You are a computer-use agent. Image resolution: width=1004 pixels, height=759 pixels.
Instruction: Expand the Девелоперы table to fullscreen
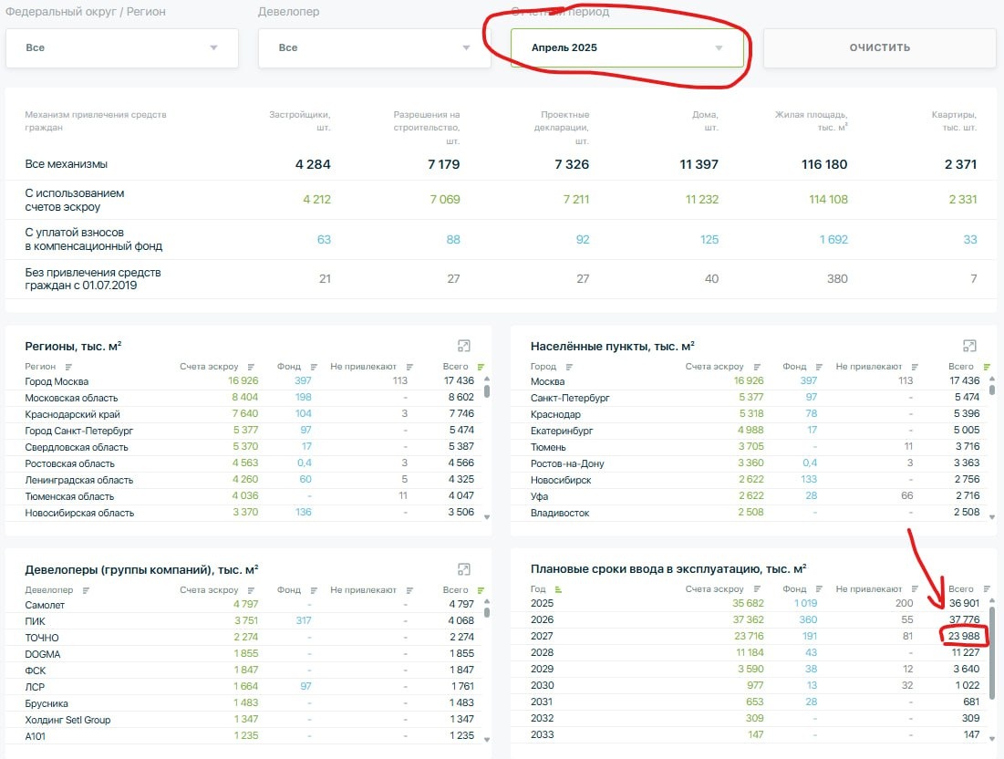point(464,569)
